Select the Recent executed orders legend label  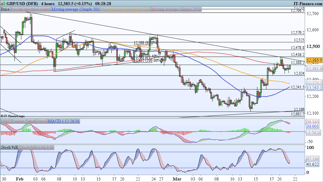30,9
